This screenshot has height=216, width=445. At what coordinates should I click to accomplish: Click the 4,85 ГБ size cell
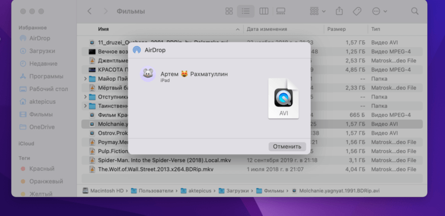coord(355,70)
